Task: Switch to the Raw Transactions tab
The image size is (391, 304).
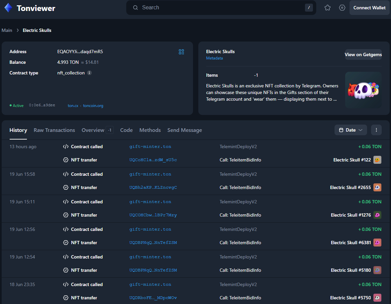Action: click(54, 130)
